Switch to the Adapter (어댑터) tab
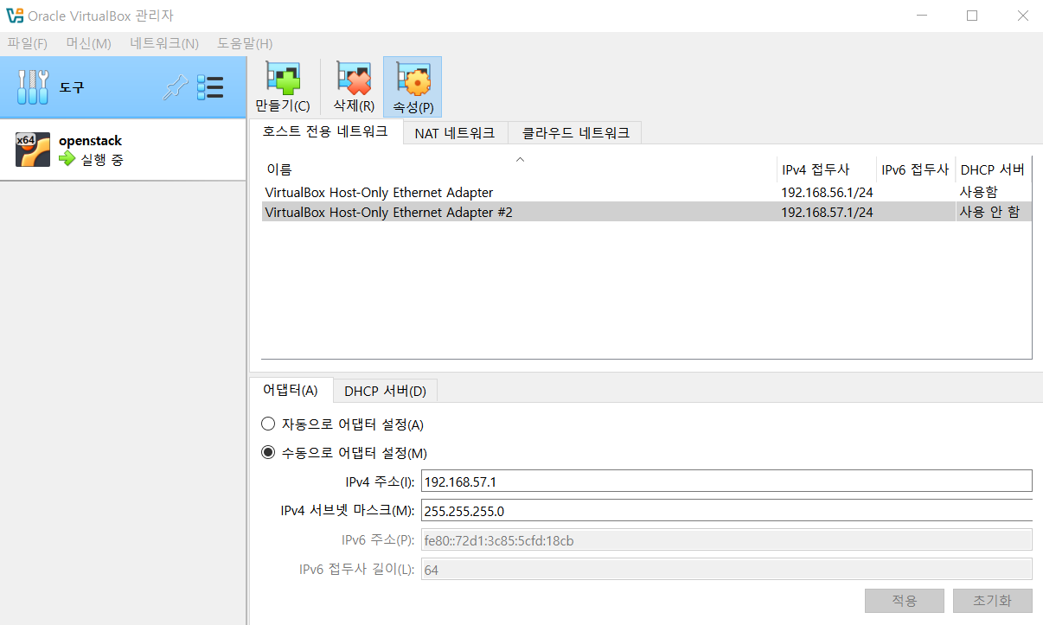 291,390
